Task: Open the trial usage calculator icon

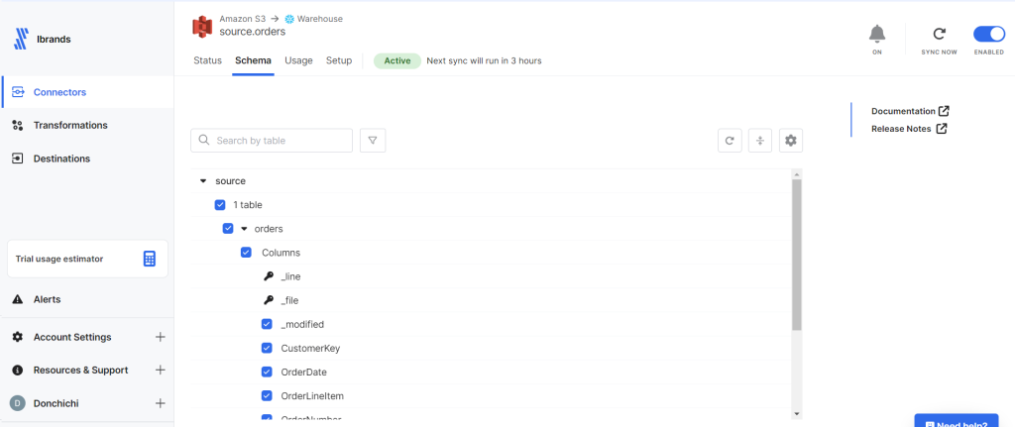Action: [150, 259]
